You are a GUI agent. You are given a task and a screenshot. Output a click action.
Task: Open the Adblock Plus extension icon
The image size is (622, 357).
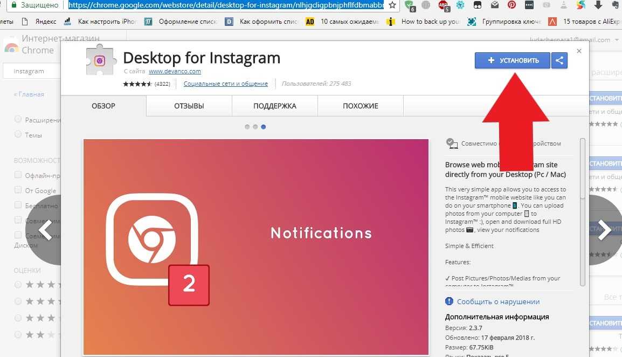coord(444,5)
